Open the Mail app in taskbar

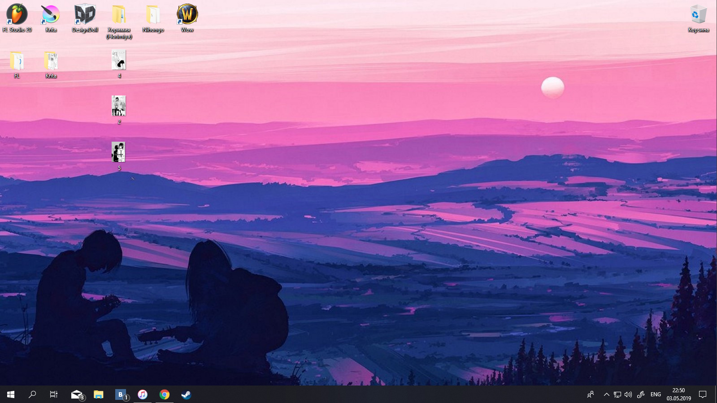click(x=77, y=394)
